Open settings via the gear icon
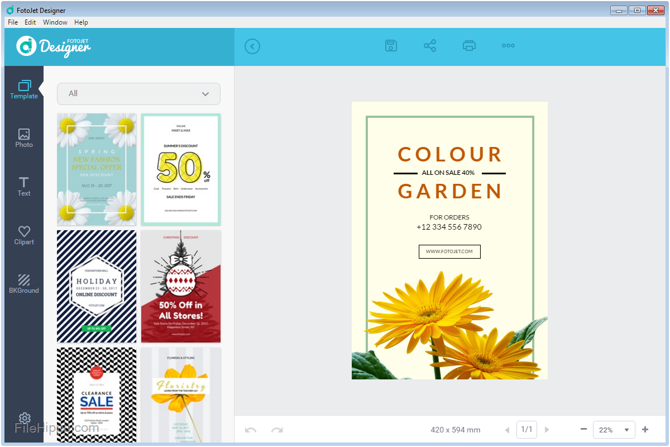The width and height of the screenshot is (670, 447). pyautogui.click(x=24, y=418)
